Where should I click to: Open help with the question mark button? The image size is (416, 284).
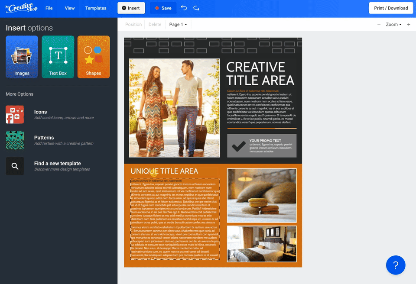(x=395, y=265)
